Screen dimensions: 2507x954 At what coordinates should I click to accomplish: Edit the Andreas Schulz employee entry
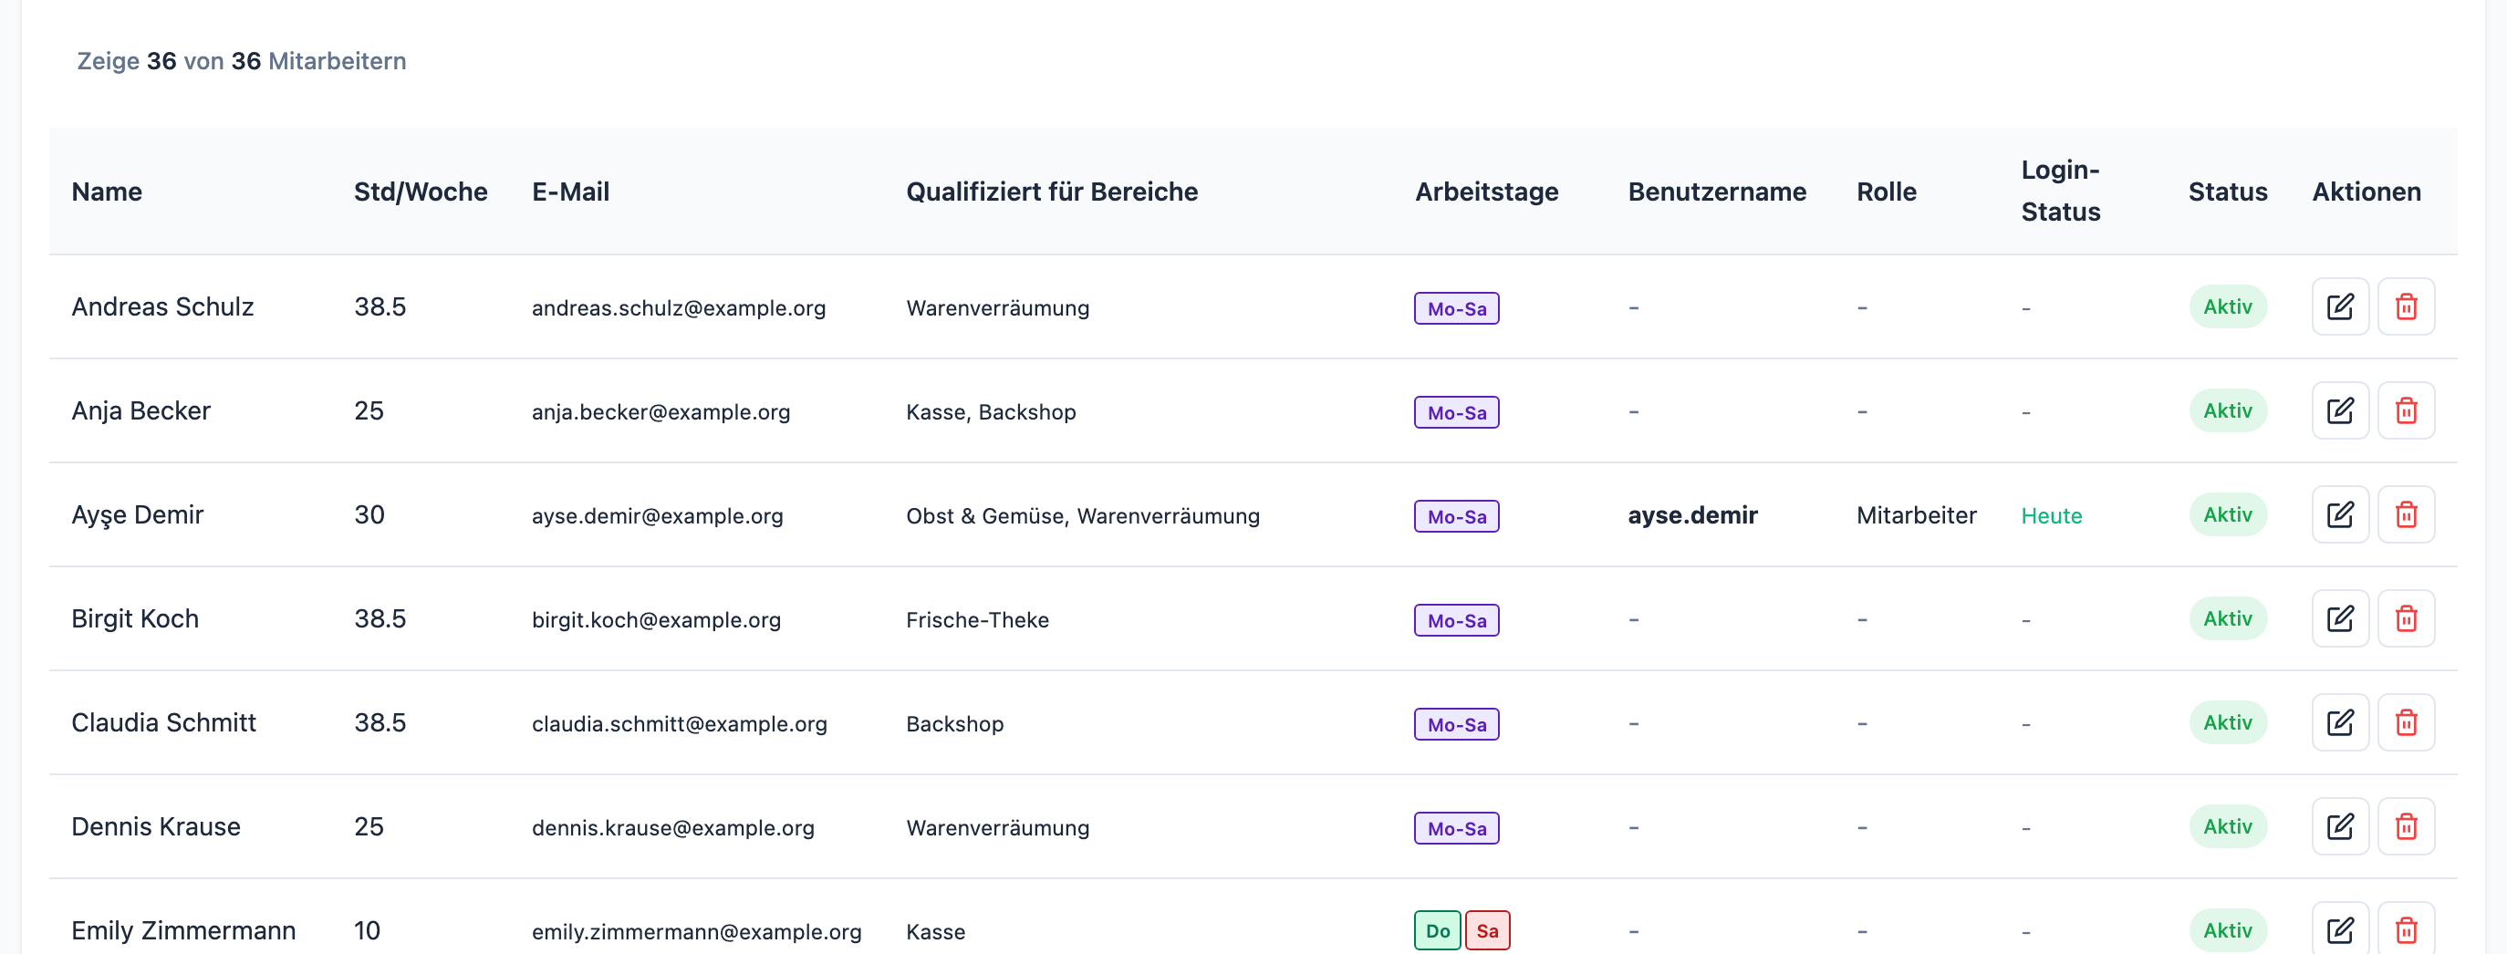2340,307
